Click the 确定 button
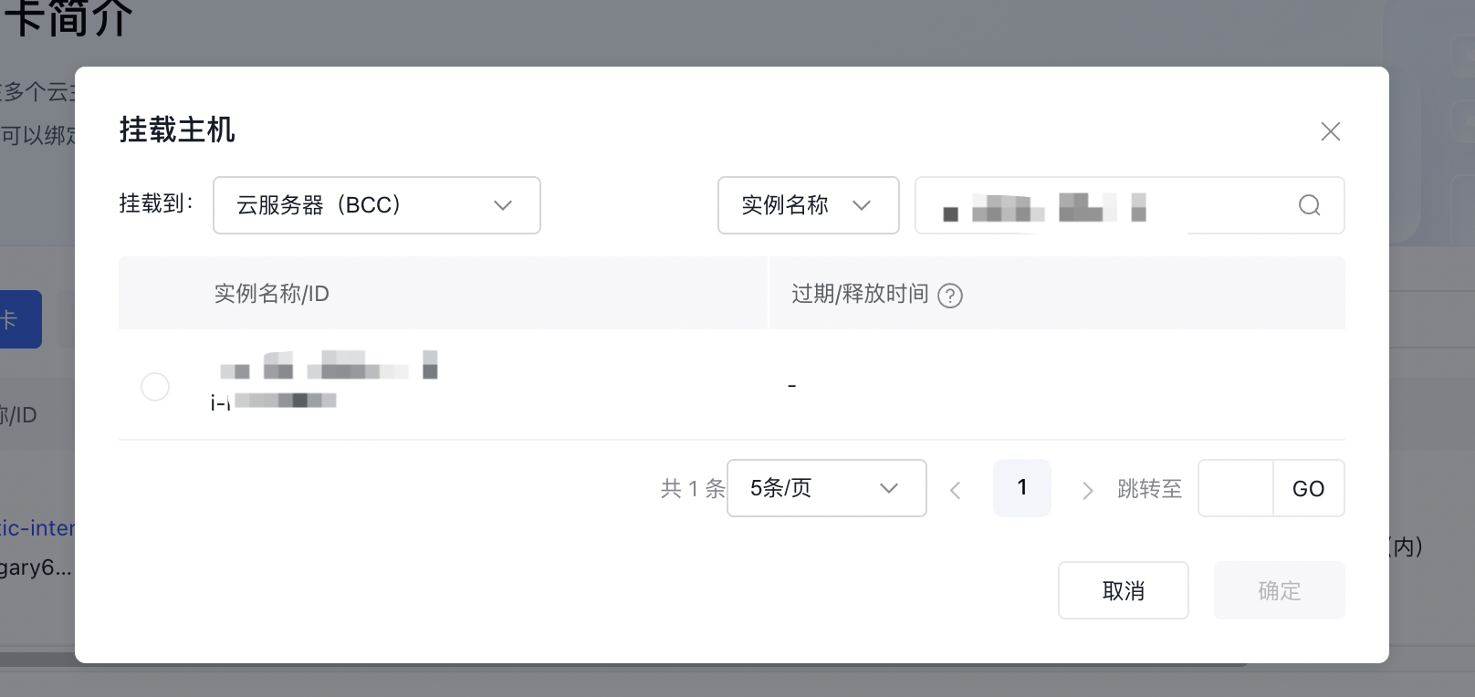Viewport: 1475px width, 697px height. (x=1280, y=590)
